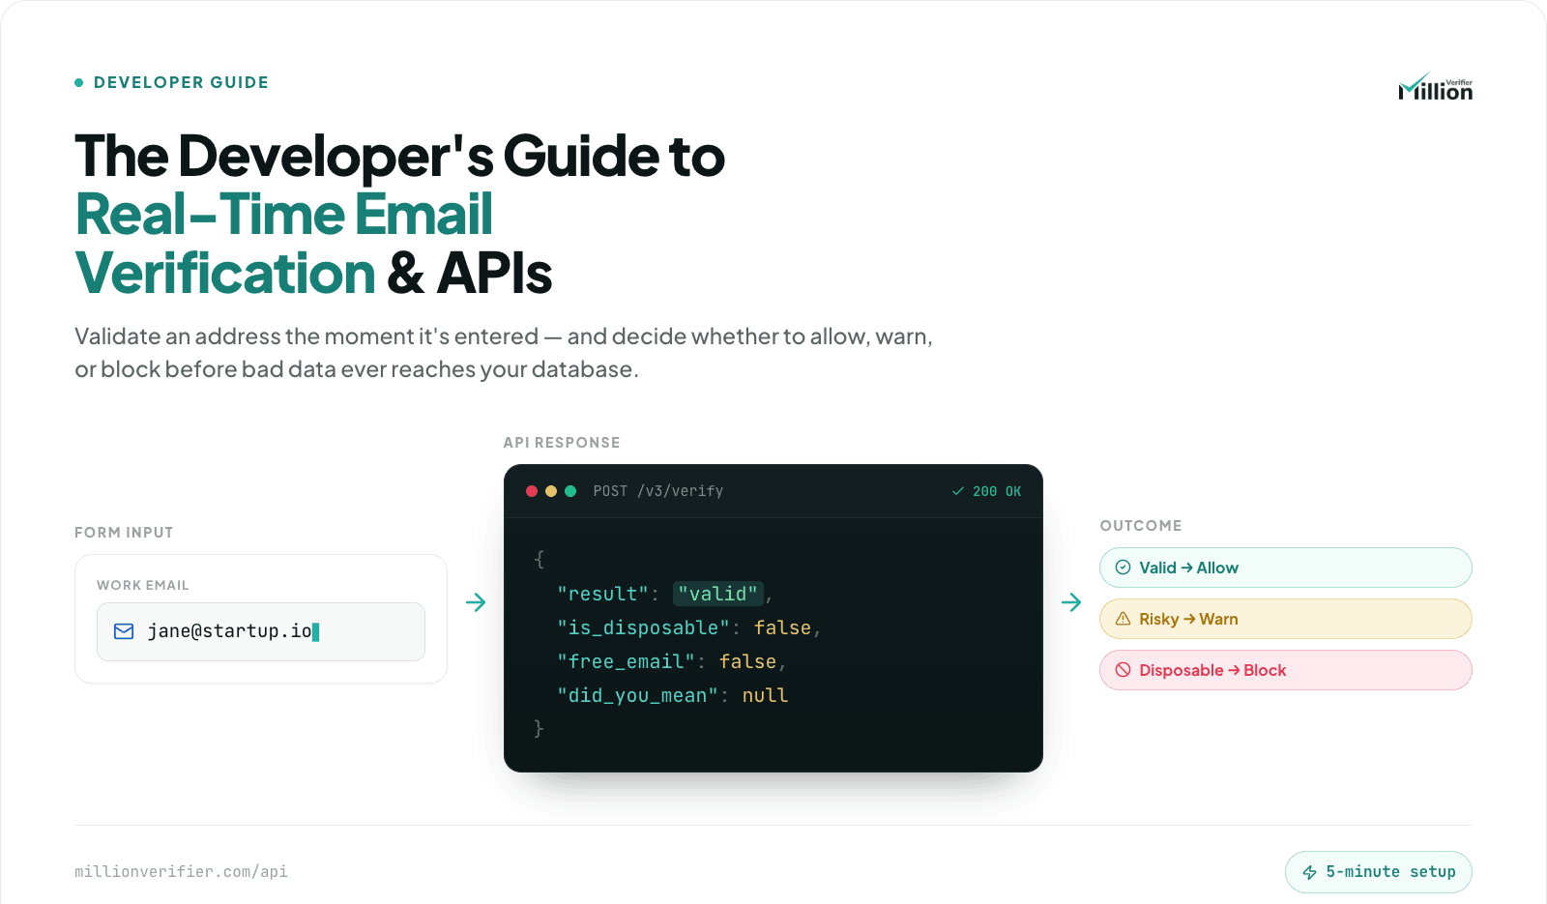Image resolution: width=1547 pixels, height=904 pixels.
Task: Click the MillionVerifier logo
Action: [x=1435, y=87]
